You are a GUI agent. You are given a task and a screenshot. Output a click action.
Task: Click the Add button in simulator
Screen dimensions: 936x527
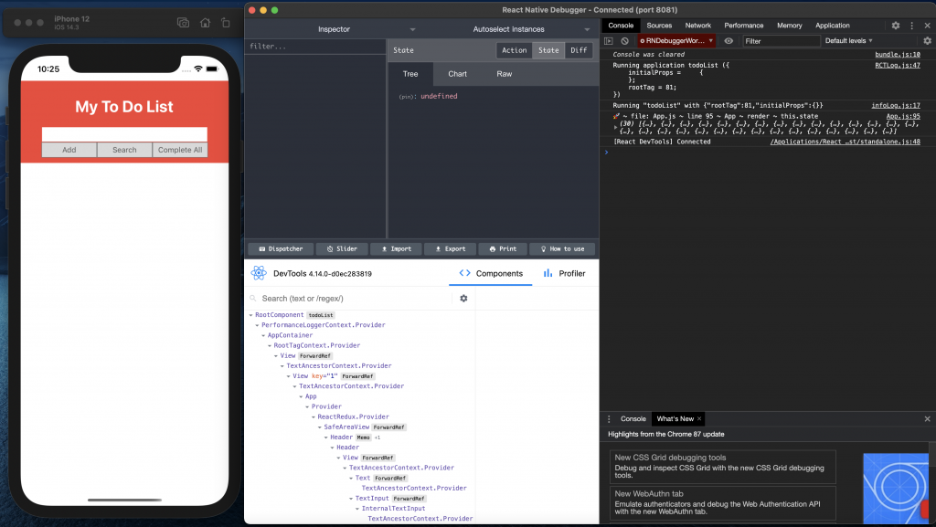[69, 150]
